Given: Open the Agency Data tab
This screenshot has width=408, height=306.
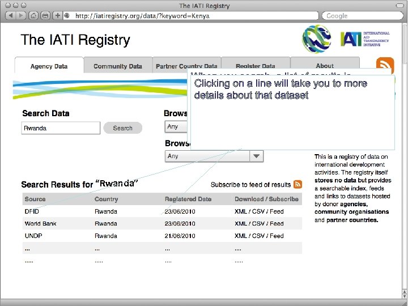Looking at the screenshot, I should pyautogui.click(x=49, y=65).
